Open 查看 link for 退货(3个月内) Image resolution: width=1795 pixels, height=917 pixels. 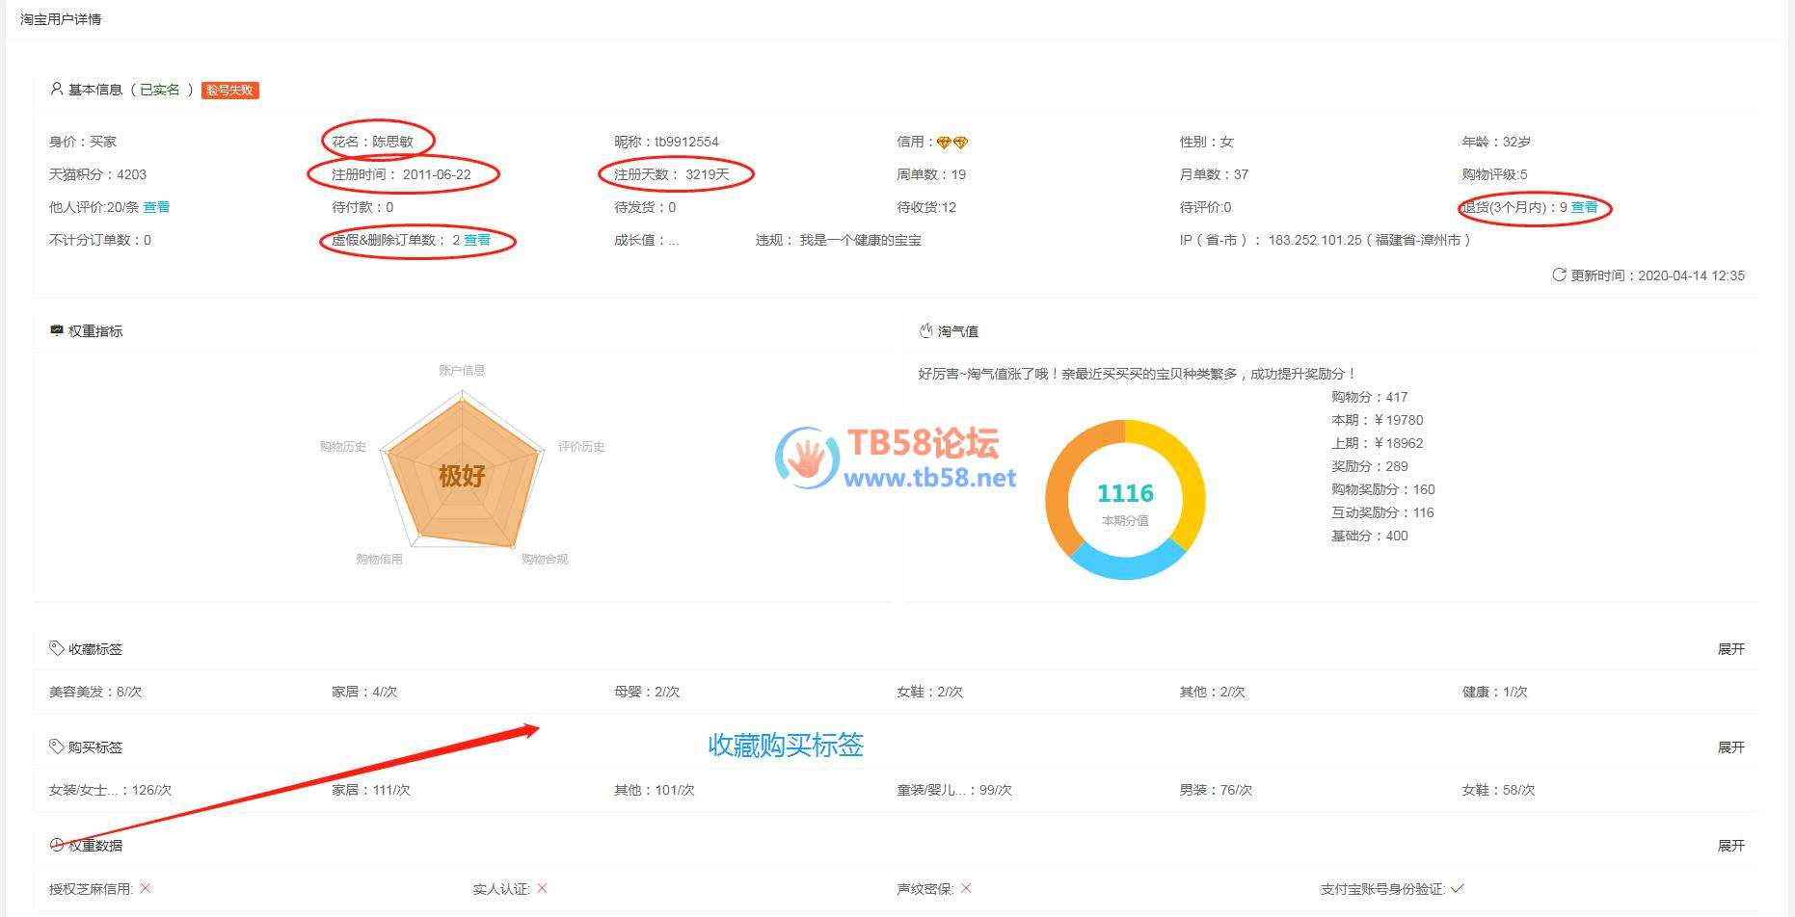click(1584, 207)
